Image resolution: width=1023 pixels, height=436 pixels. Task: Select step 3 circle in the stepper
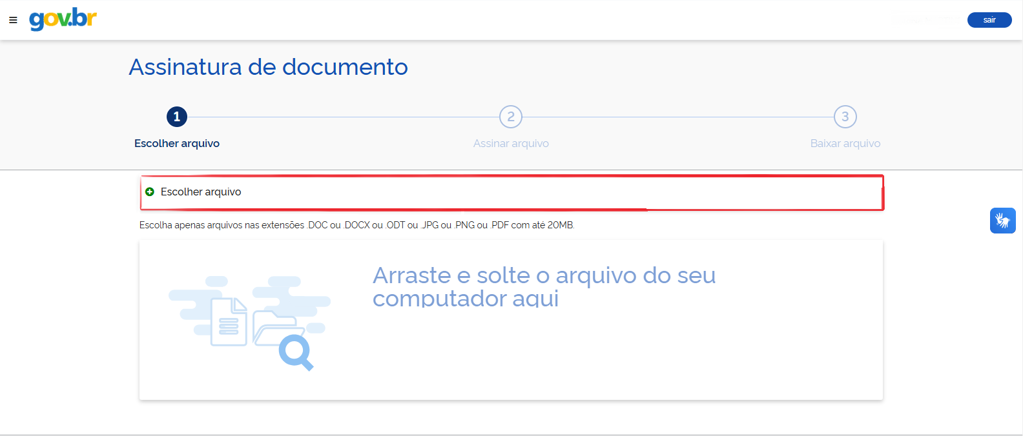coord(845,117)
